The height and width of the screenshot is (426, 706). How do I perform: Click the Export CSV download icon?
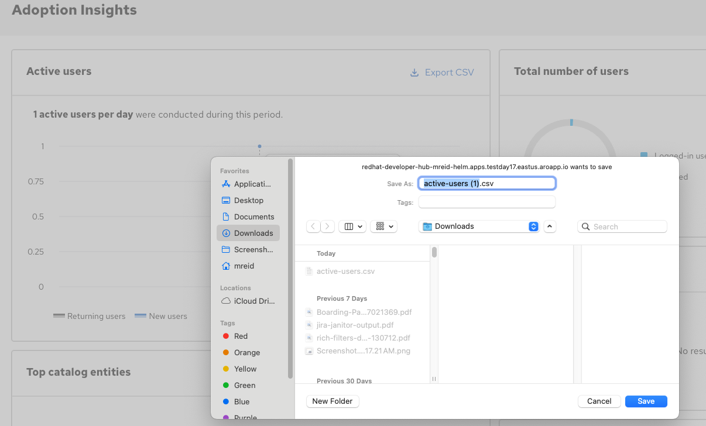coord(414,73)
